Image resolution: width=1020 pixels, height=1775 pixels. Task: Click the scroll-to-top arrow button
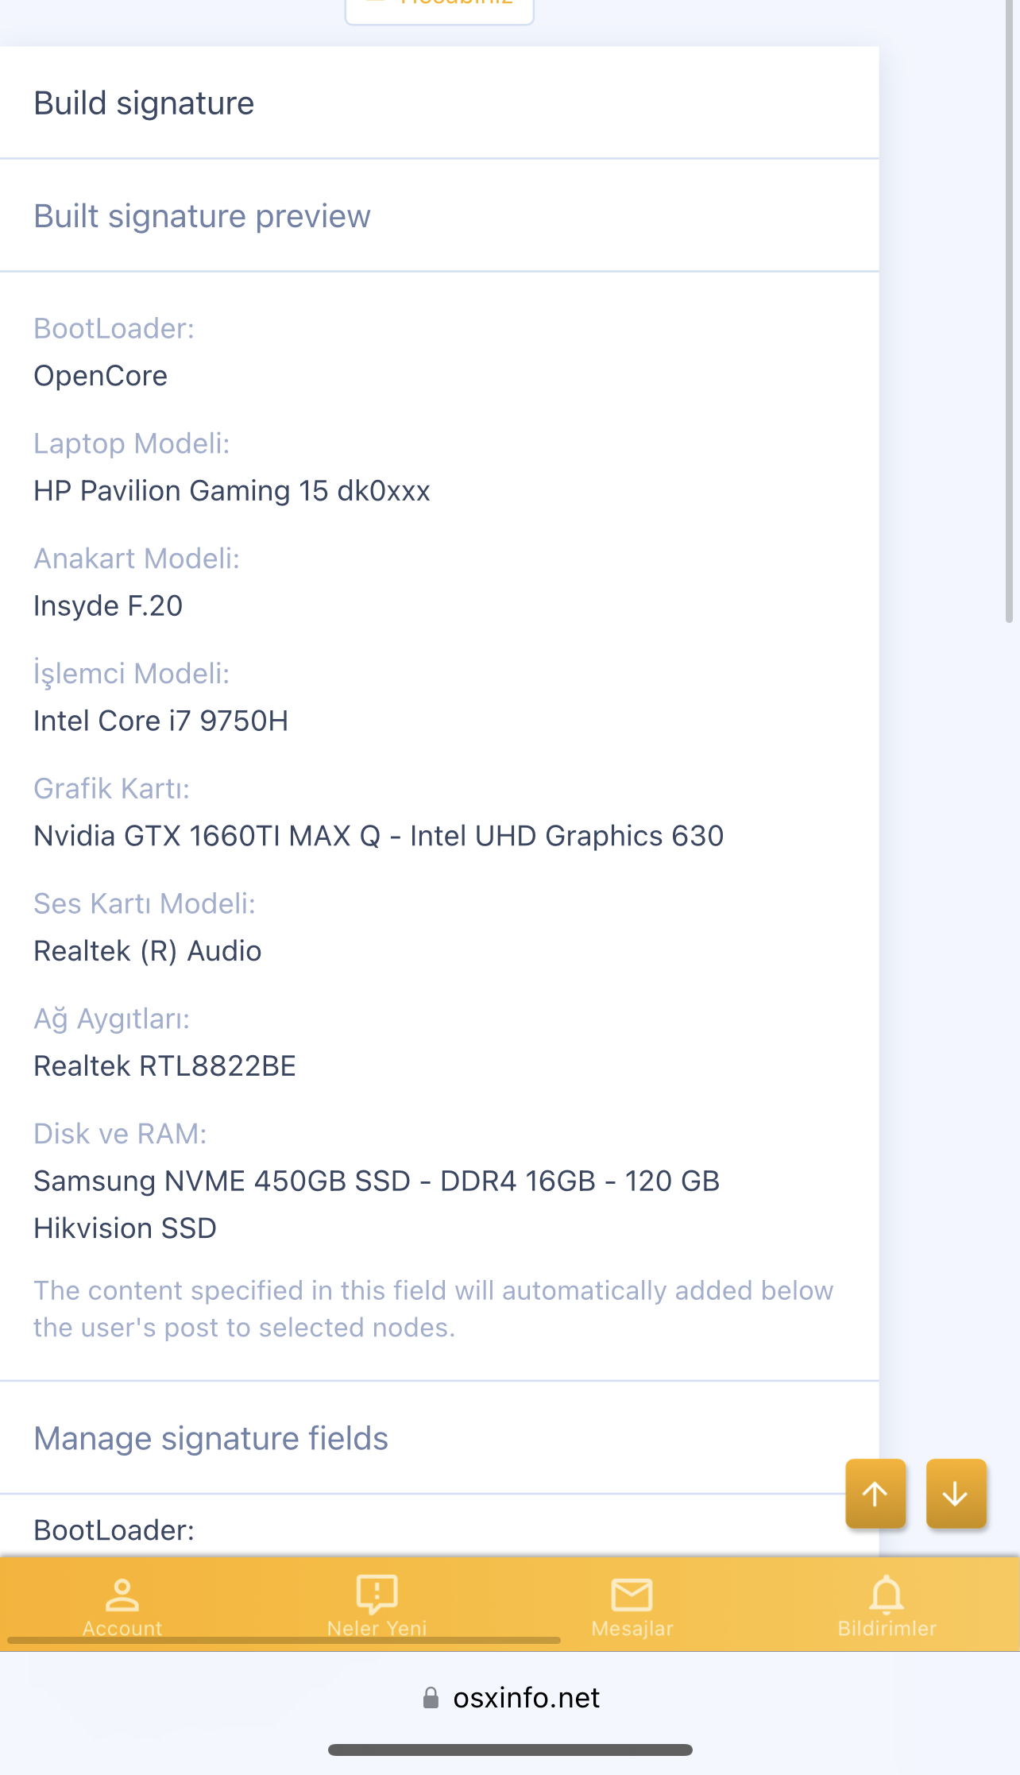(x=875, y=1494)
